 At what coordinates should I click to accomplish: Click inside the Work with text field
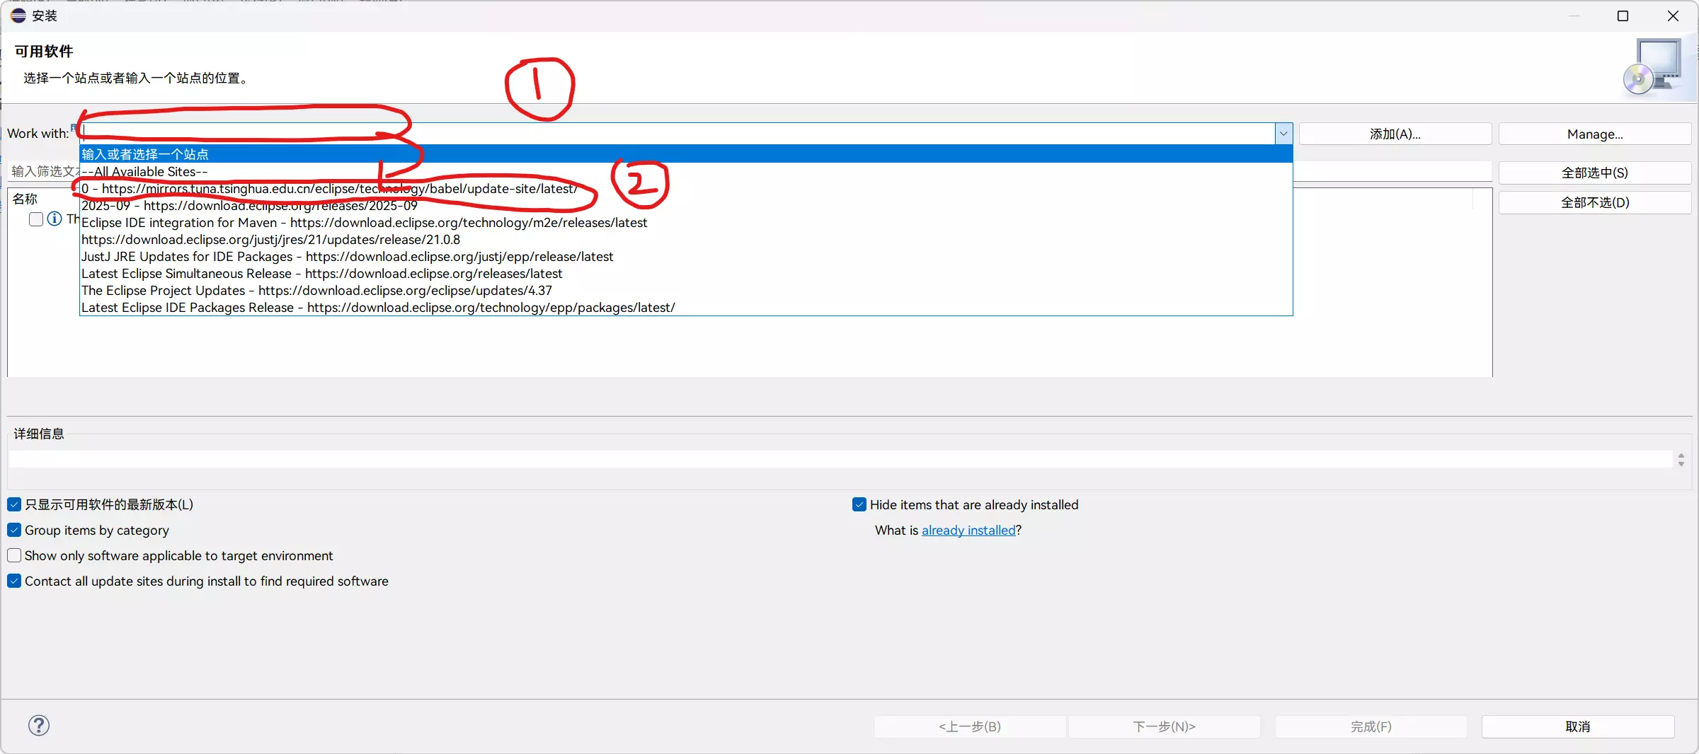click(637, 134)
